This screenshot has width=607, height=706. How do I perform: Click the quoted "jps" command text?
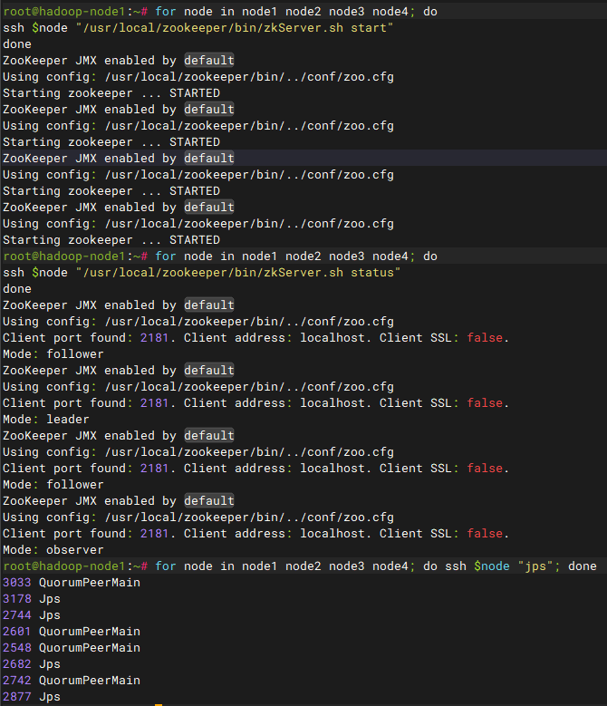(535, 566)
